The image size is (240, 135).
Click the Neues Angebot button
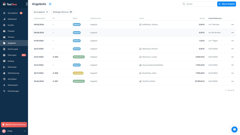(226, 4)
